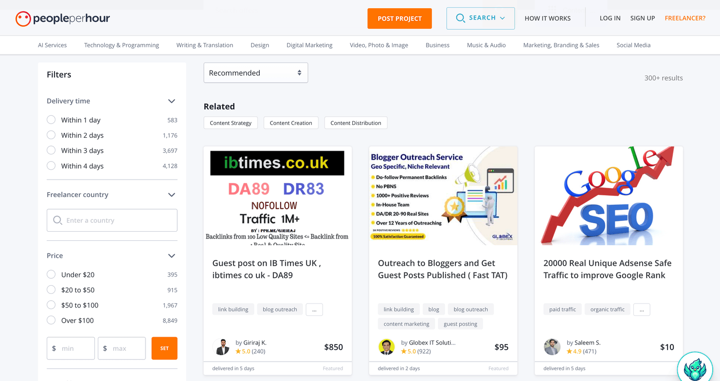Click the Freelancer? link
720x381 pixels.
[685, 18]
